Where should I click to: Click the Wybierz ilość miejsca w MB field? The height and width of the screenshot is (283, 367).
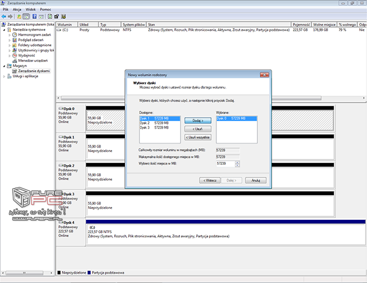225,164
